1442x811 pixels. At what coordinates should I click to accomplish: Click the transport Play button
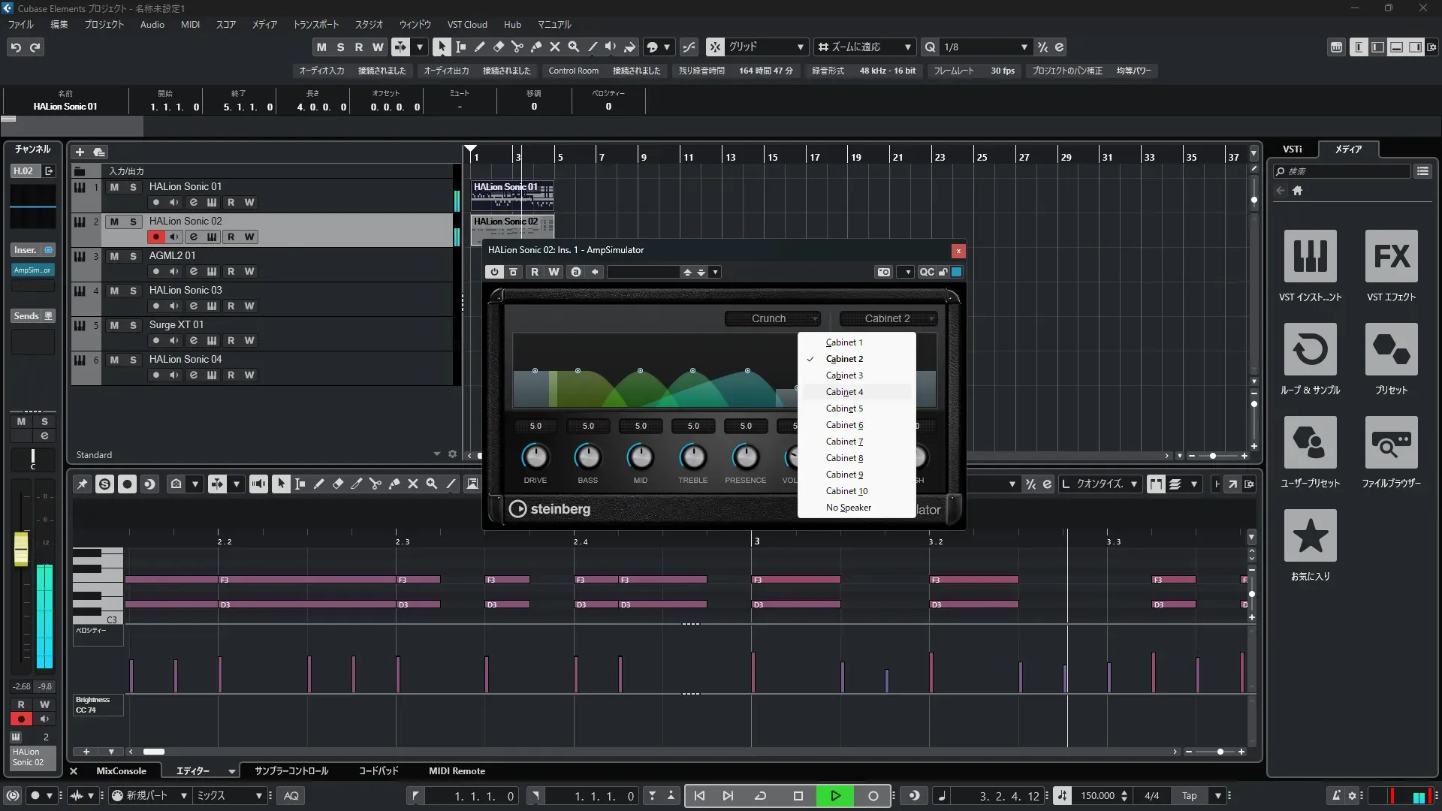(835, 796)
